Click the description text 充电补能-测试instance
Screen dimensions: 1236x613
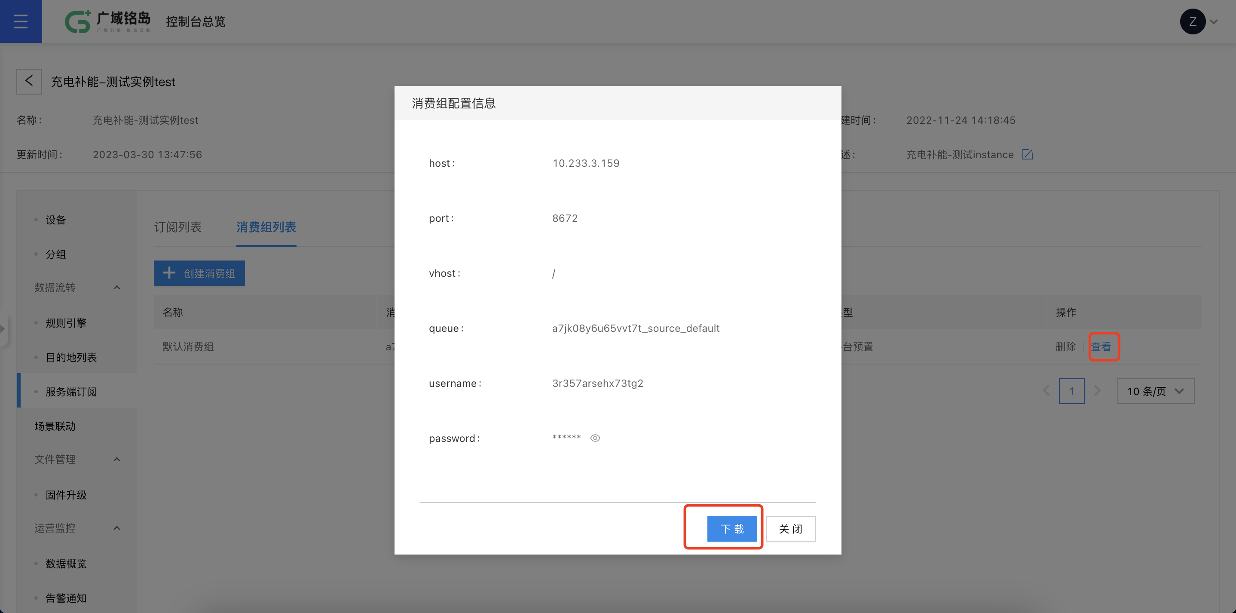tap(960, 155)
